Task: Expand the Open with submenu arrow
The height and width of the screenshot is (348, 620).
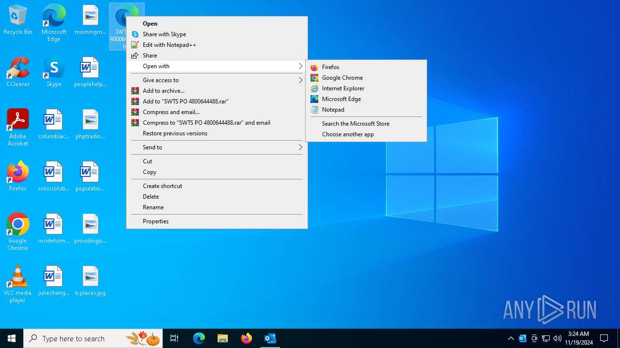Action: click(x=300, y=66)
